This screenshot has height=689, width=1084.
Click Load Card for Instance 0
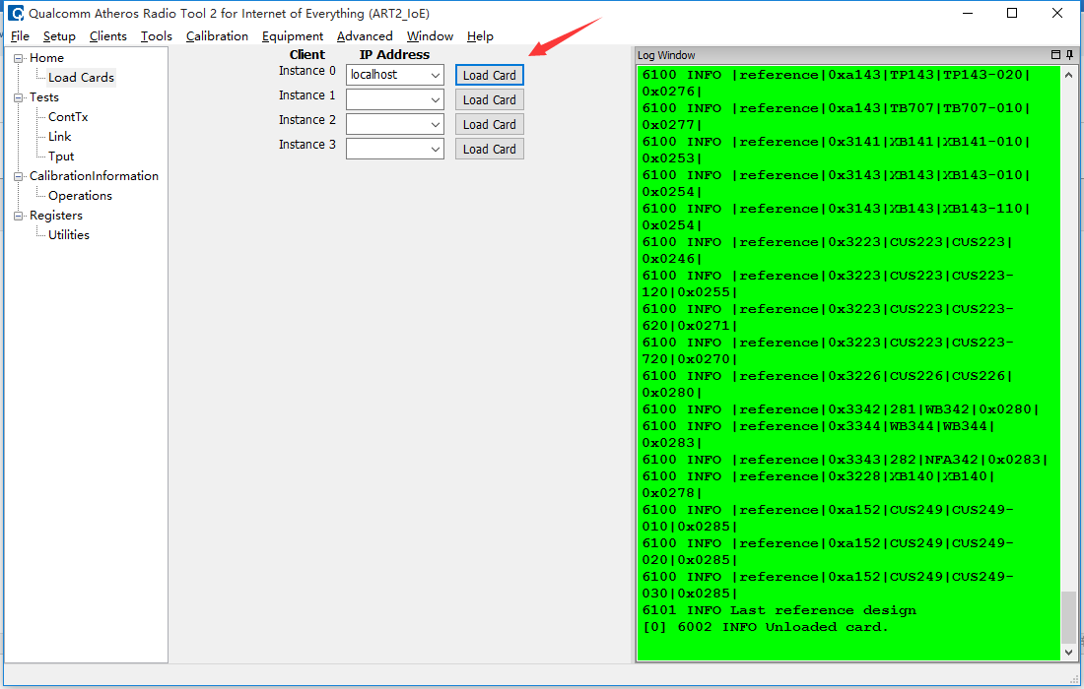(490, 75)
